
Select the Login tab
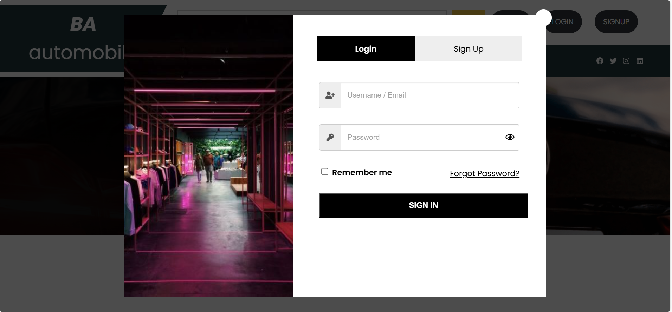366,49
